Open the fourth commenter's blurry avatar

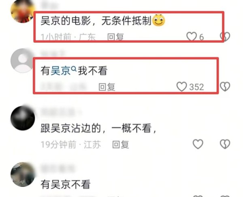tap(23, 174)
